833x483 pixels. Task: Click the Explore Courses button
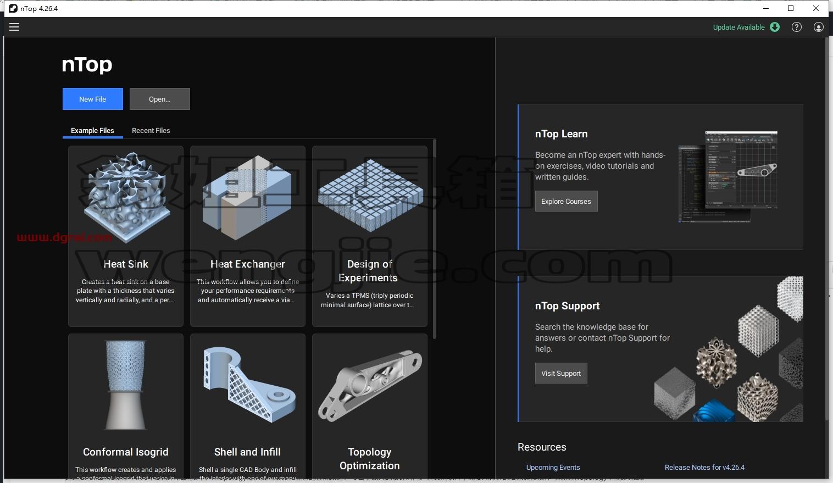566,201
